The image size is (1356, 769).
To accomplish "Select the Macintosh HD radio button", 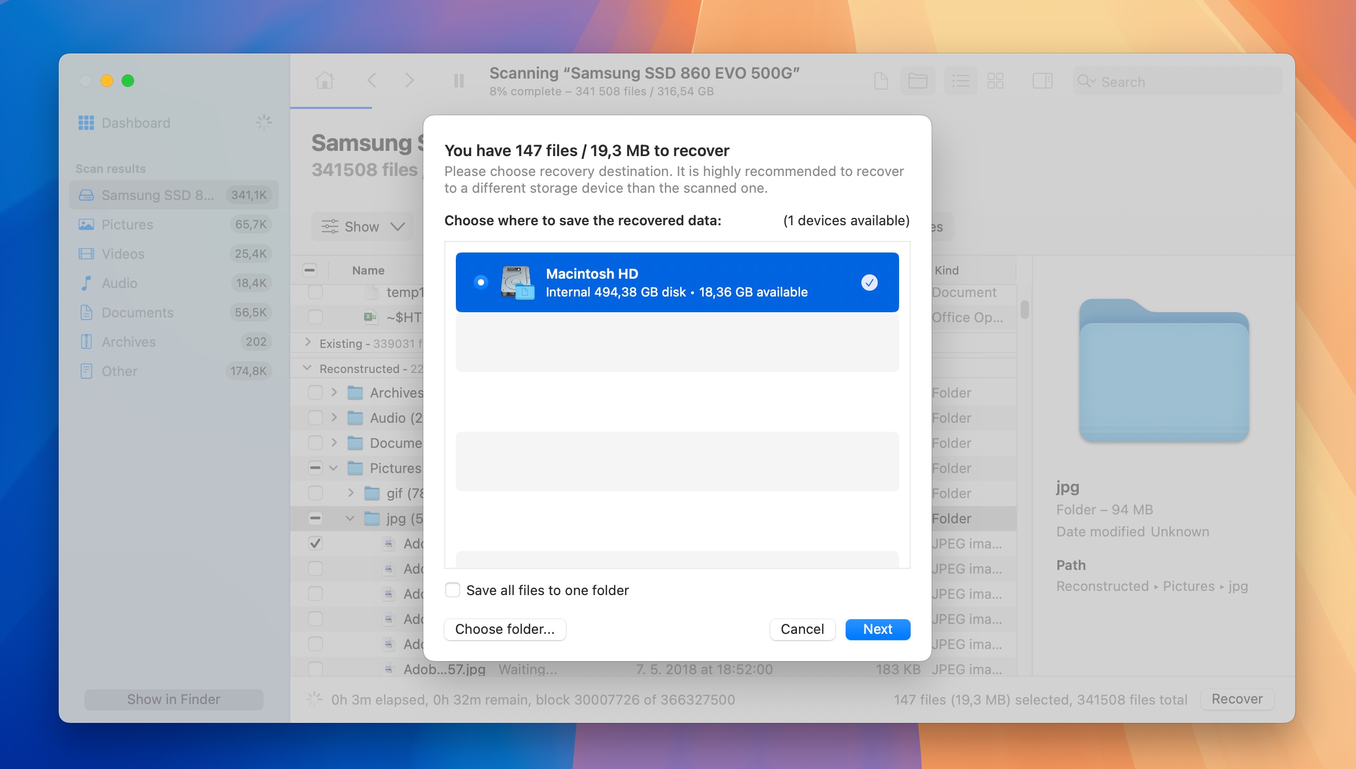I will point(480,282).
